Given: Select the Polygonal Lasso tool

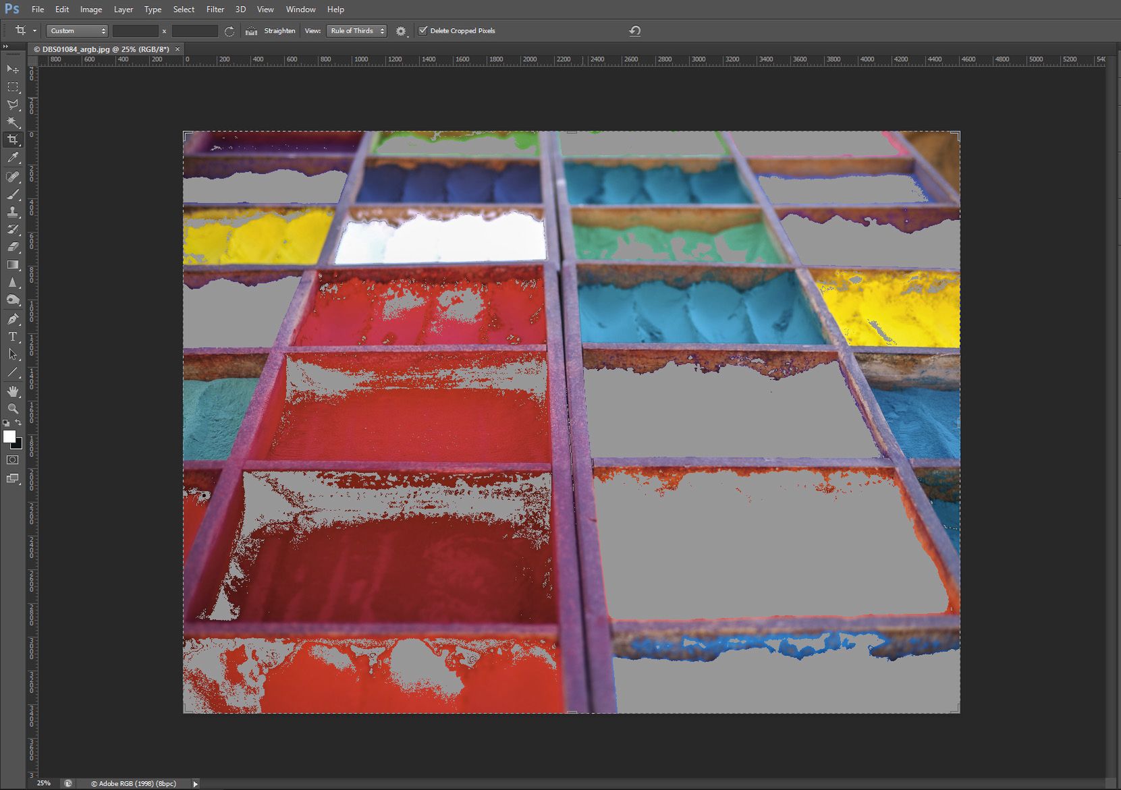Looking at the screenshot, I should tap(13, 105).
